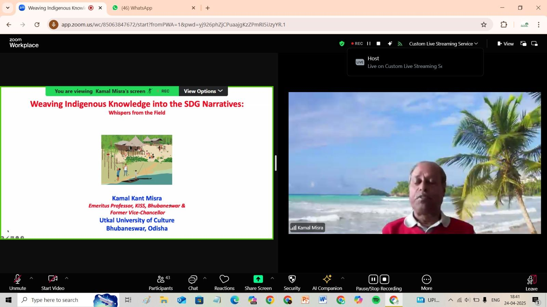Pause recording from the top bar
547x307 pixels.
pos(369,44)
